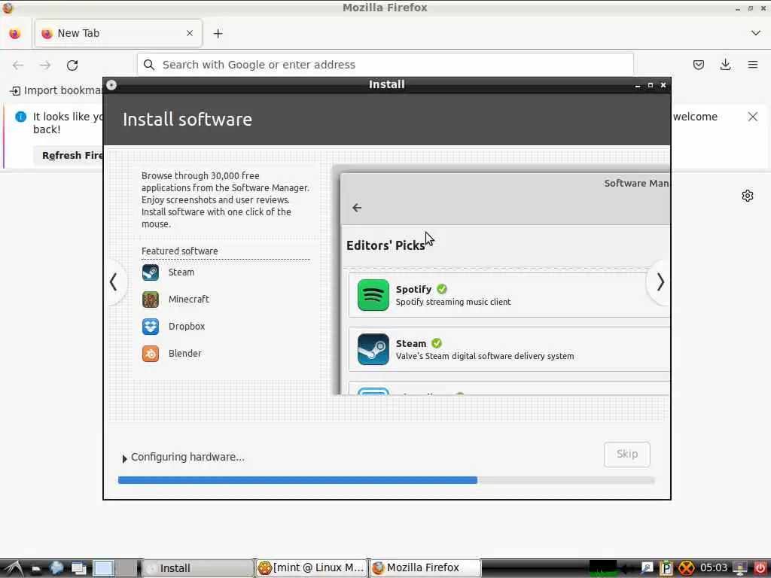Click the red power button in system tray
The image size is (771, 578).
click(760, 568)
